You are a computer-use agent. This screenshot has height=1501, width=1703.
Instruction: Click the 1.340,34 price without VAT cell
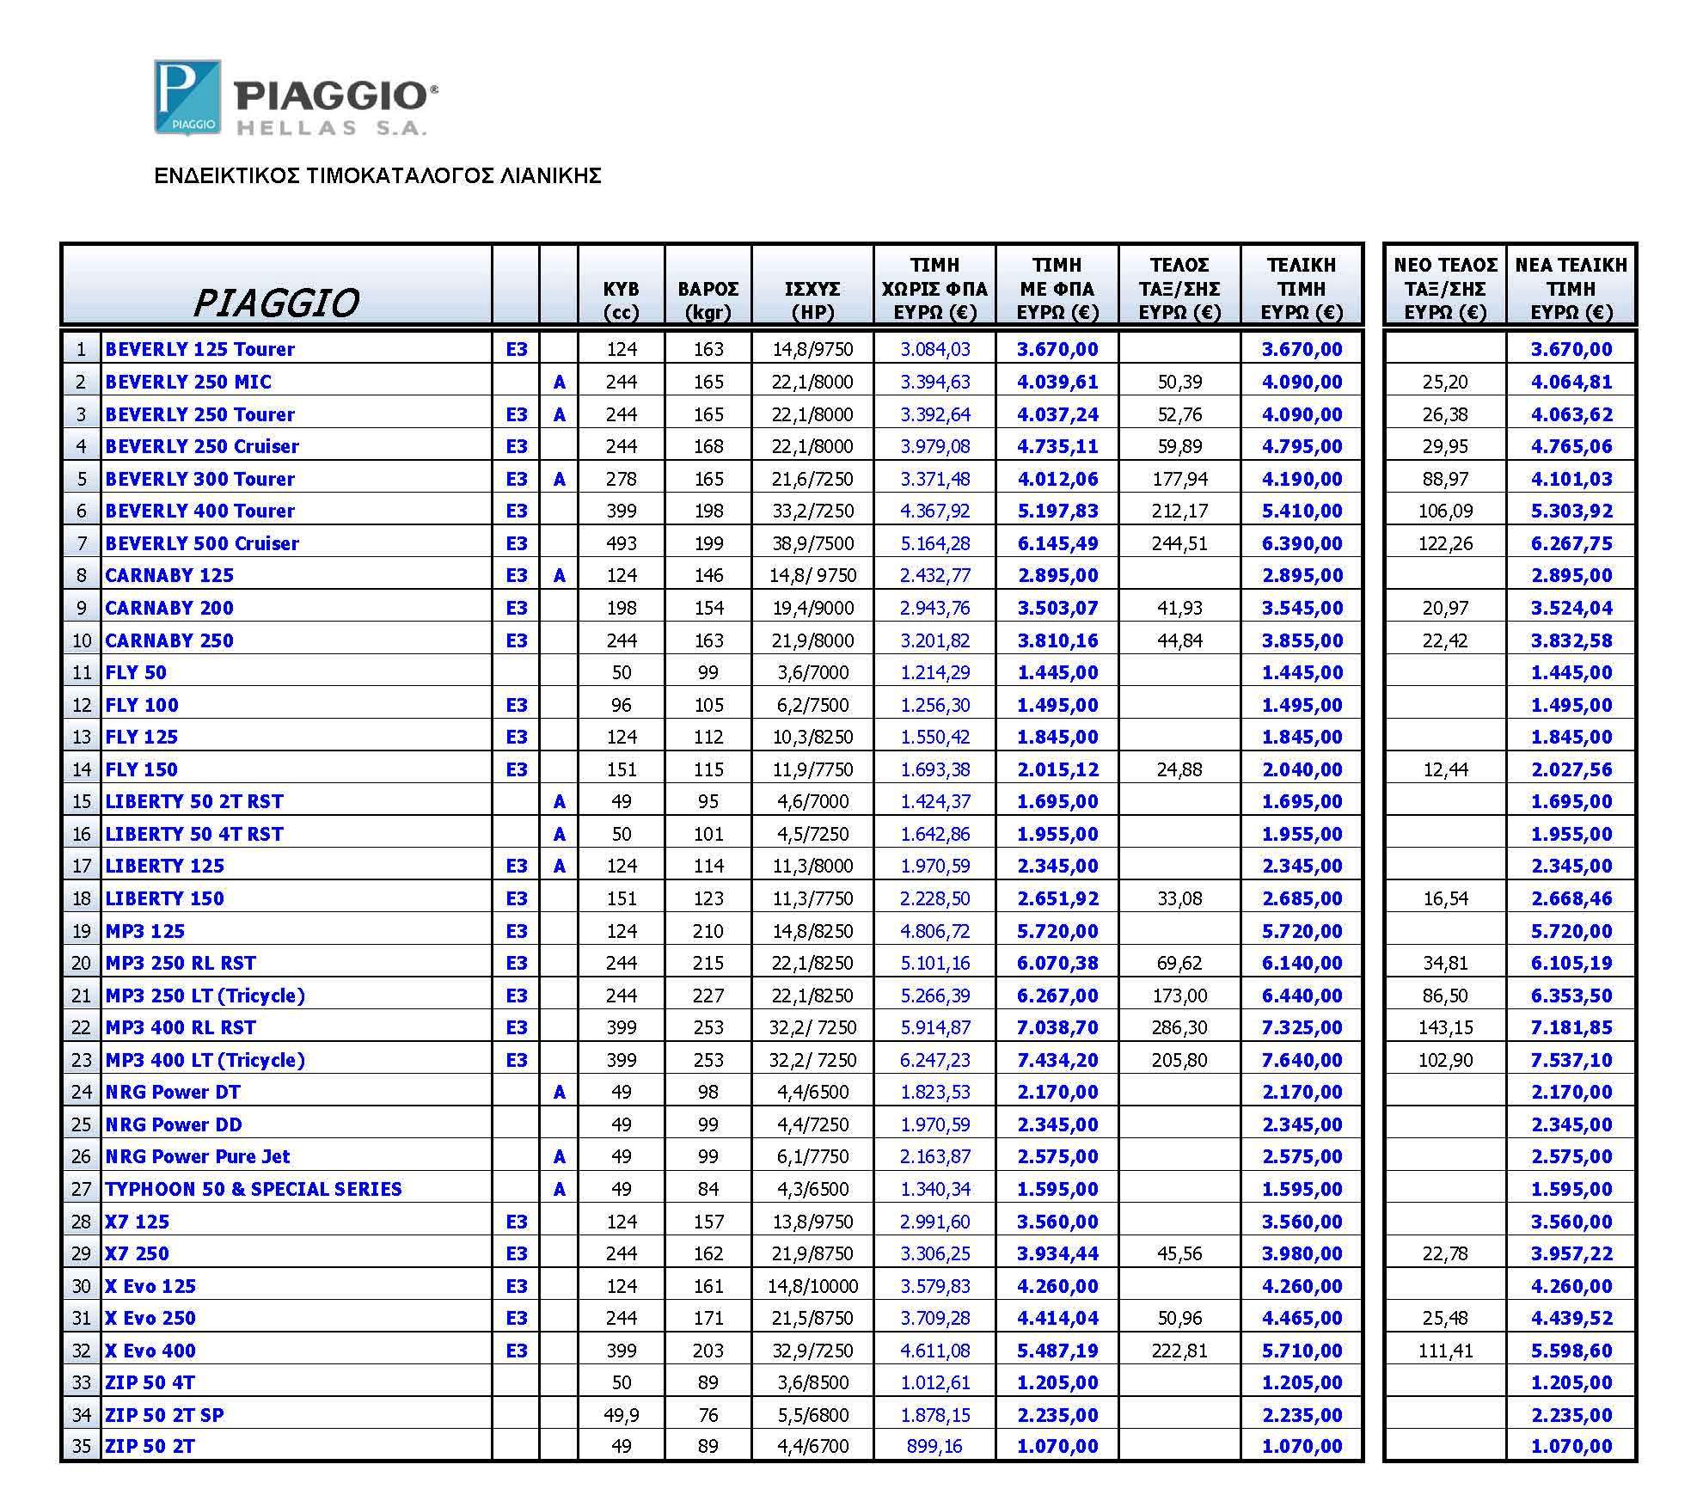pyautogui.click(x=934, y=1189)
